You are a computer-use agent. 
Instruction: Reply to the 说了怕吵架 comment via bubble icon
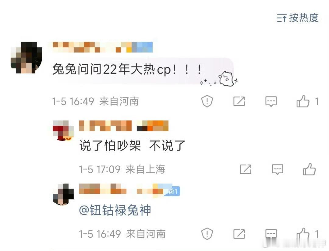[278, 169]
